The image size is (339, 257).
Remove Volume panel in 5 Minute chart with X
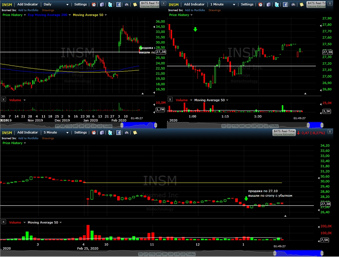click(3, 222)
